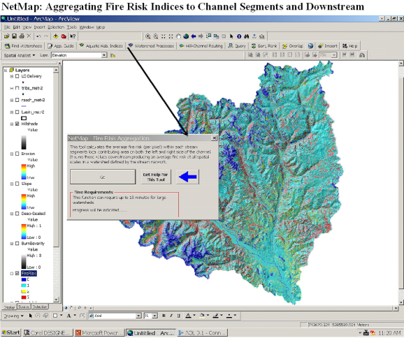Image resolution: width=404 pixels, height=338 pixels.
Task: Collapse the Erosion layer expander
Action: pos(12,154)
